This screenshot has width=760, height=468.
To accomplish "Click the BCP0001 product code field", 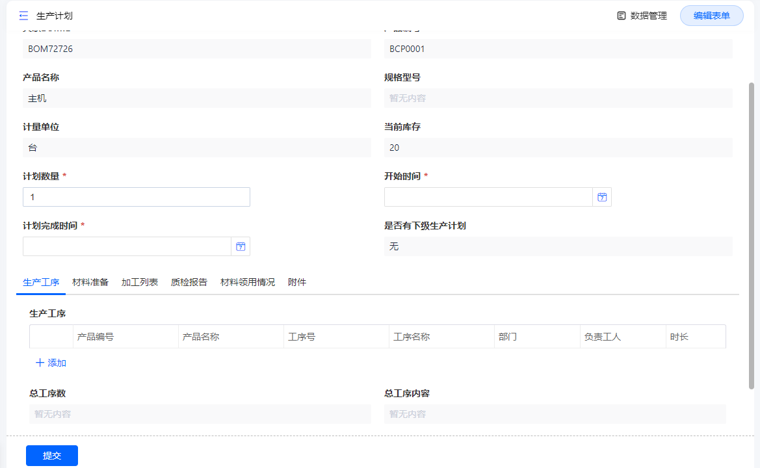I will [558, 49].
